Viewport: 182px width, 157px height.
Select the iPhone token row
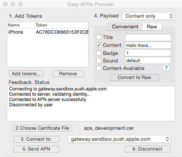click(x=48, y=32)
